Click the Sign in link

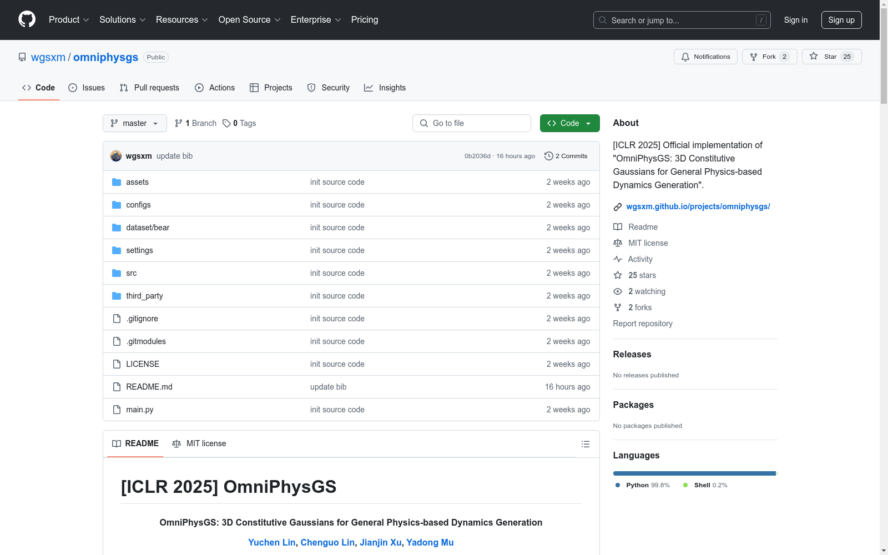coord(796,20)
